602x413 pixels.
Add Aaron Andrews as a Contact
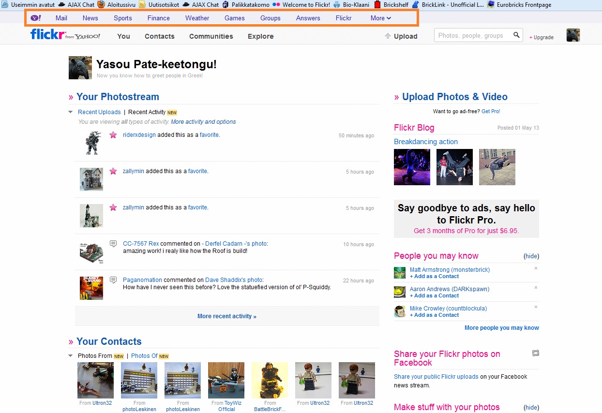[435, 295]
